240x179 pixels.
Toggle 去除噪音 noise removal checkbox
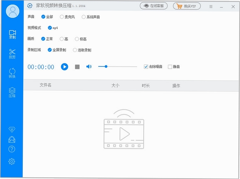(153, 67)
